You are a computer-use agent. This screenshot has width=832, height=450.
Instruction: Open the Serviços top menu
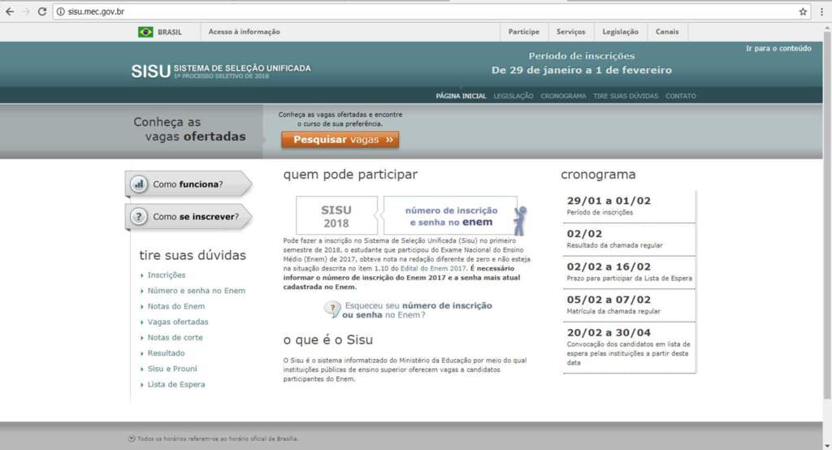(571, 32)
